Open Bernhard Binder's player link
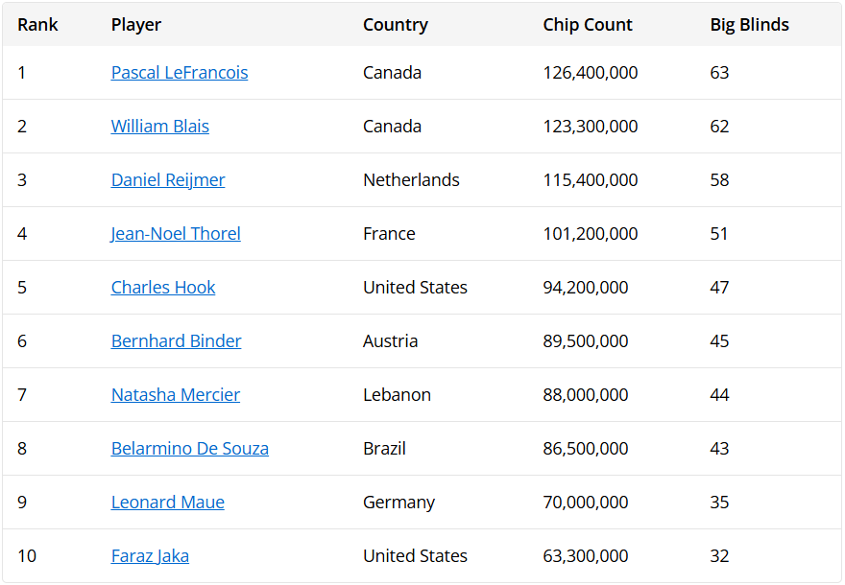Viewport: 845px width, 585px height. point(176,341)
